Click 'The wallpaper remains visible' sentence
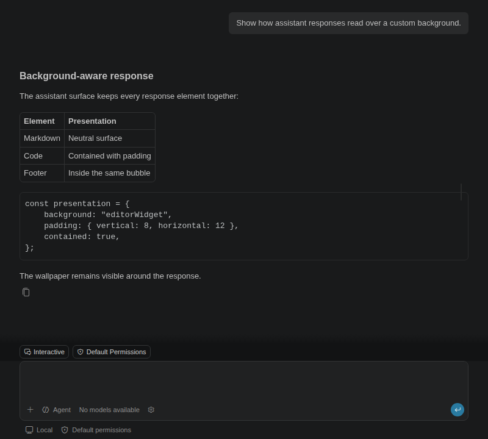Screen dimensions: 488x439 tap(110, 276)
